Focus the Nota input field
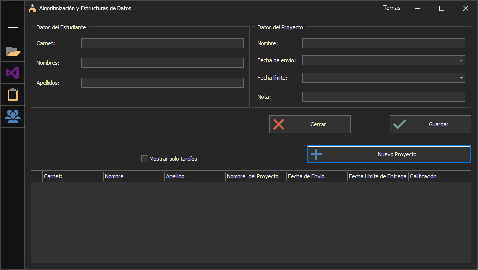The image size is (478, 270). [x=383, y=97]
